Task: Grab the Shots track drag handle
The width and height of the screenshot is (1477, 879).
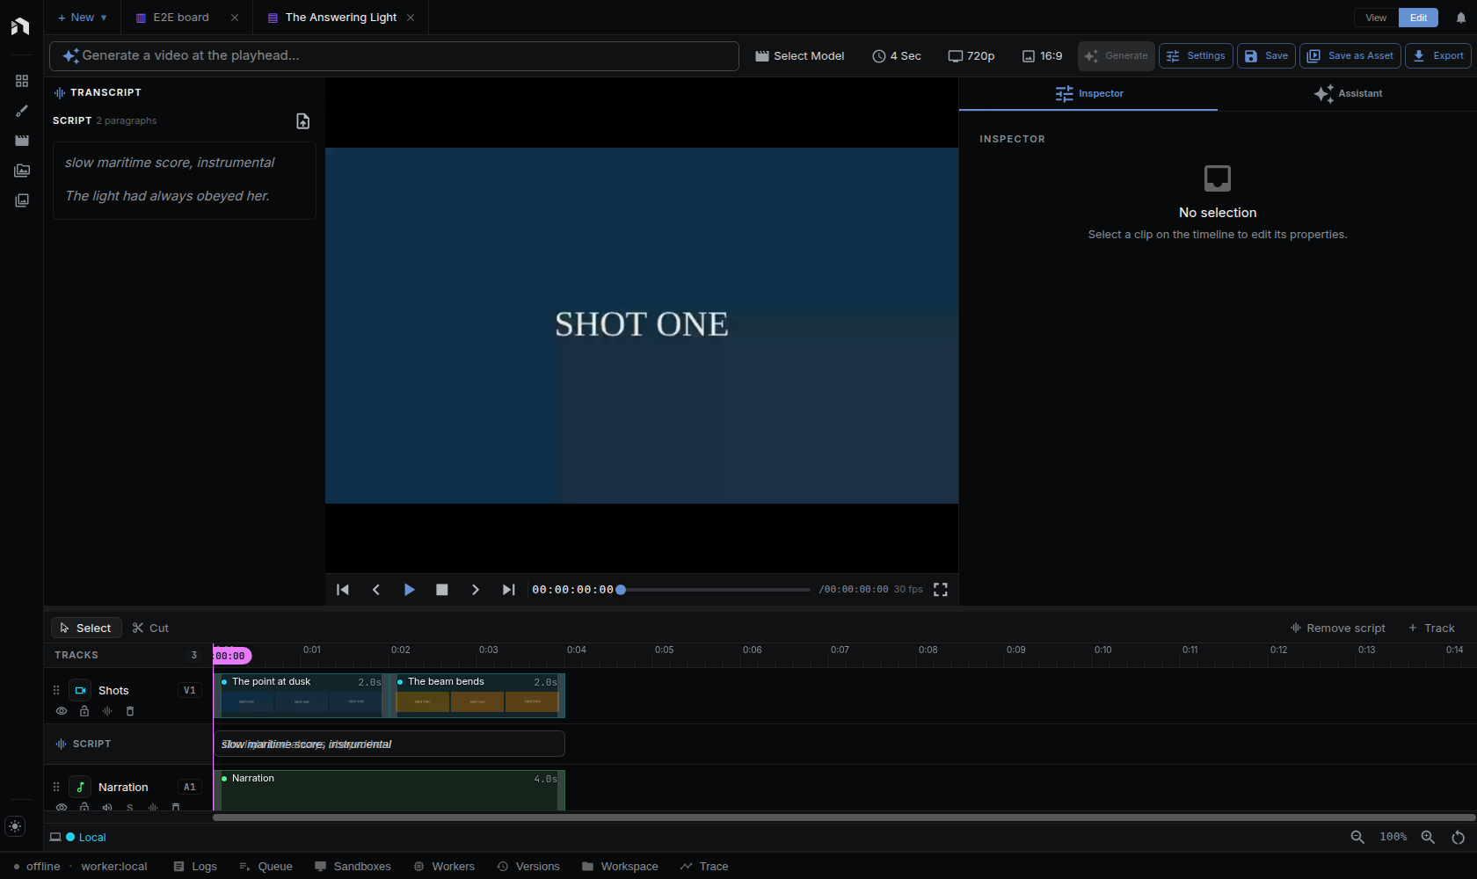Action: 56,690
